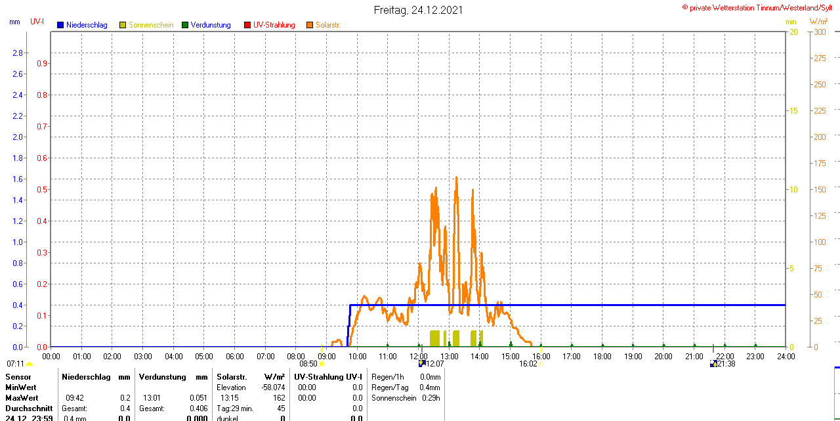
Task: Open the private Wetterstation Tinnum copyright text
Action: 760,7
